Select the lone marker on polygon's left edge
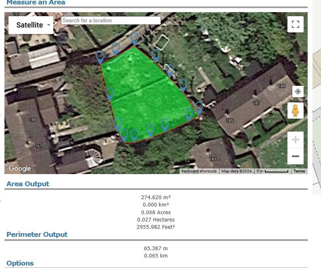Viewport: 321px width, 268px height. coord(110,94)
